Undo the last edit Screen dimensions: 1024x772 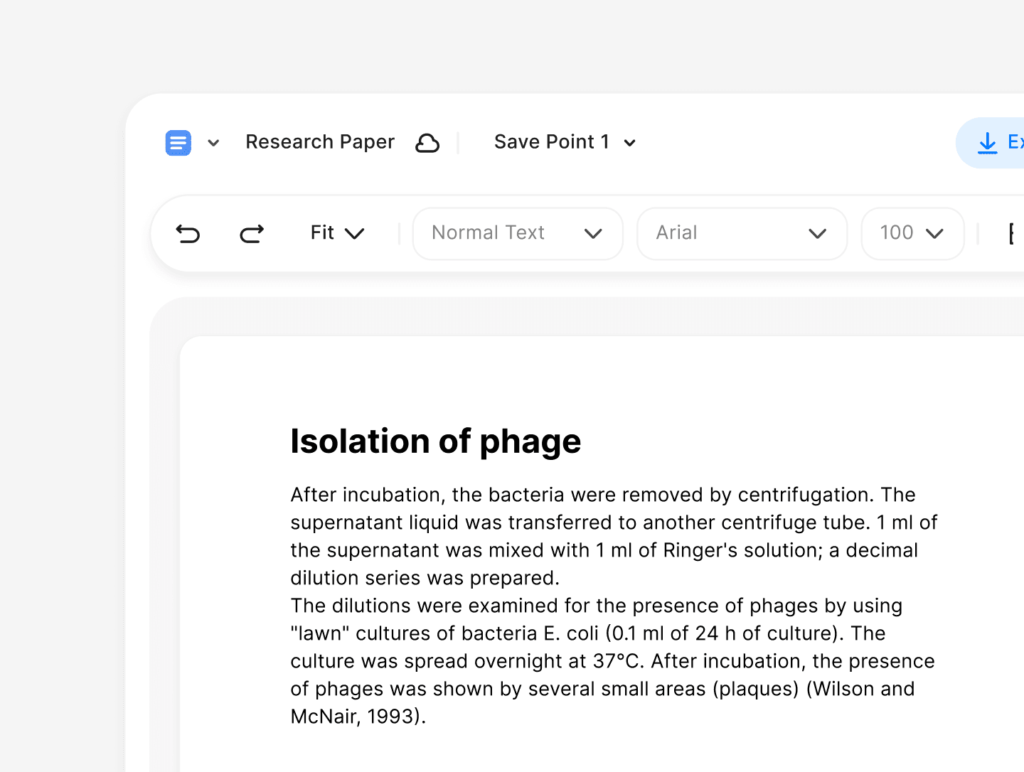click(188, 233)
